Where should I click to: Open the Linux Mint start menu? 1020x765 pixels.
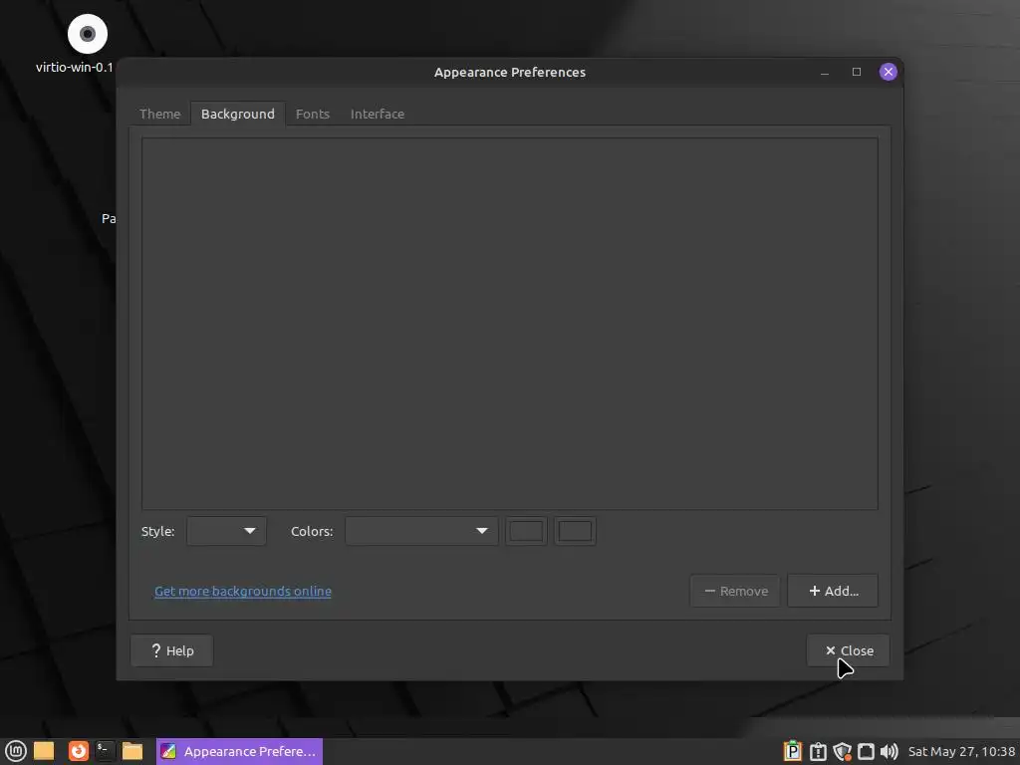[16, 751]
